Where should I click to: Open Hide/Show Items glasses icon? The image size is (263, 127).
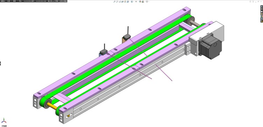pos(136,2)
